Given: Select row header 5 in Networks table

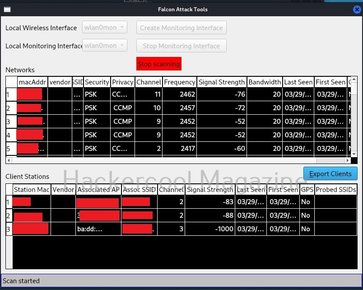Looking at the screenshot, I should (11, 149).
